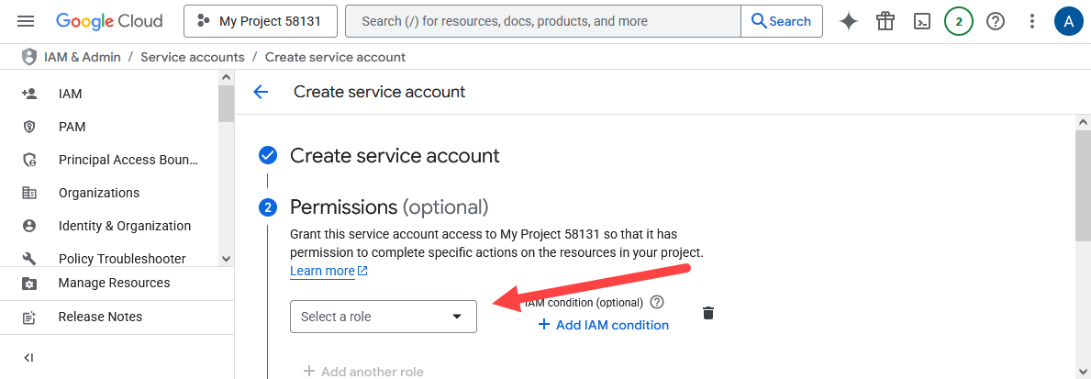Delete the role using trash icon
Viewport: 1091px width, 379px height.
click(x=707, y=313)
